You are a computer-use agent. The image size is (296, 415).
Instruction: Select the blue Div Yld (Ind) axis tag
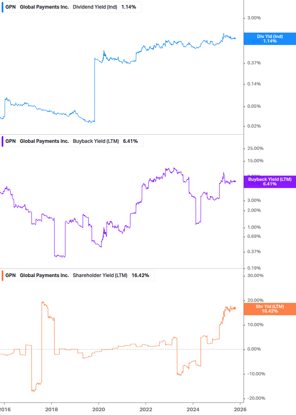tap(270, 39)
